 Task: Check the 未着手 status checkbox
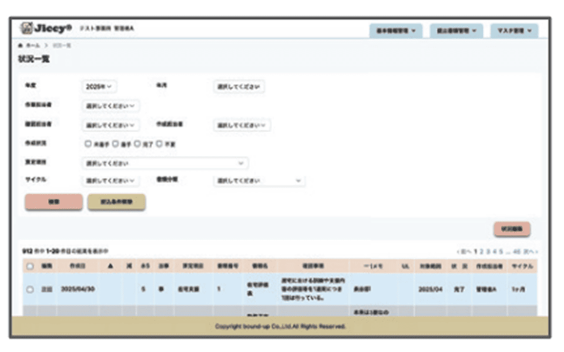click(x=88, y=143)
